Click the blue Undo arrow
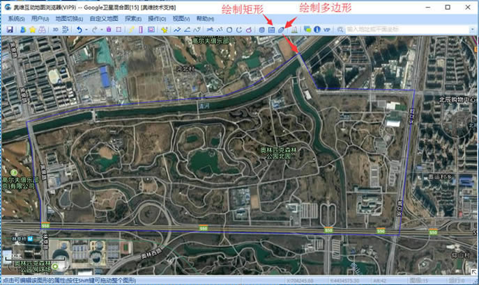This screenshot has height=285, width=479. (x=79, y=29)
